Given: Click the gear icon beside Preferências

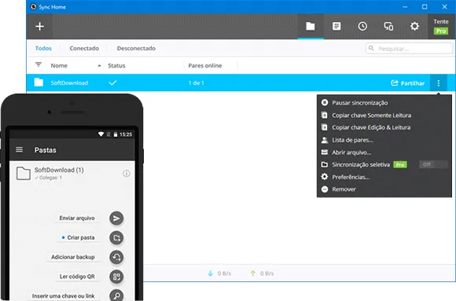Looking at the screenshot, I should [325, 177].
